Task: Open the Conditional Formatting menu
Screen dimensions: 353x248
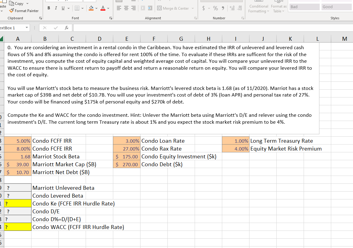Action: (259, 8)
